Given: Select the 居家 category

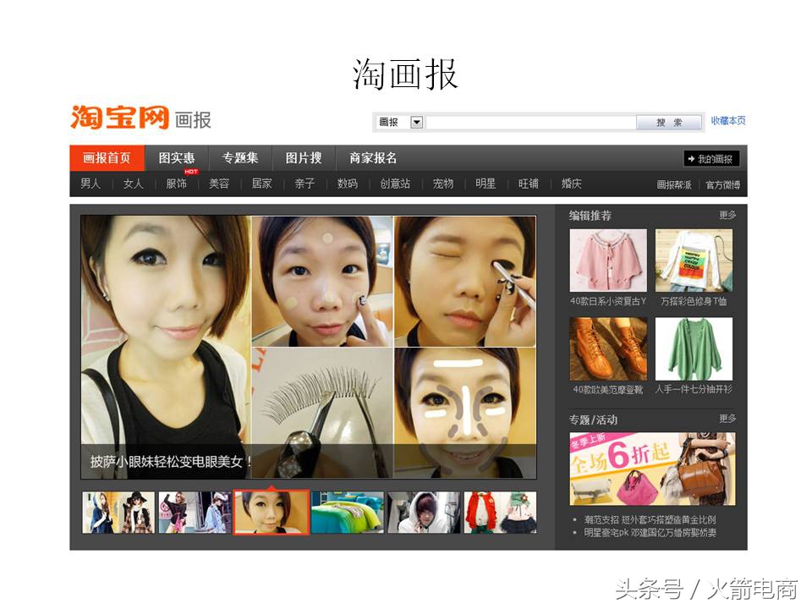Looking at the screenshot, I should (261, 184).
